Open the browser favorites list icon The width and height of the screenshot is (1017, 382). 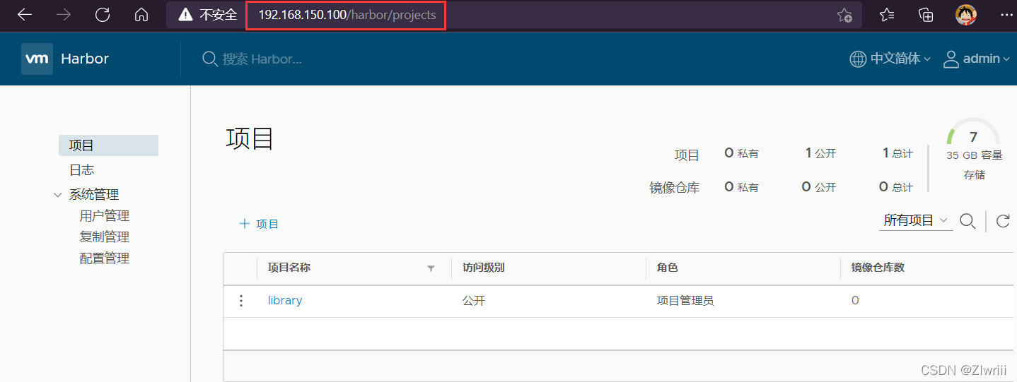(887, 15)
